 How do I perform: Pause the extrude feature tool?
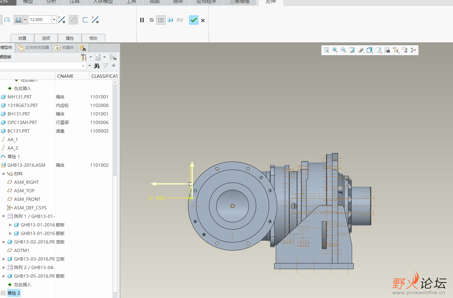tap(142, 20)
